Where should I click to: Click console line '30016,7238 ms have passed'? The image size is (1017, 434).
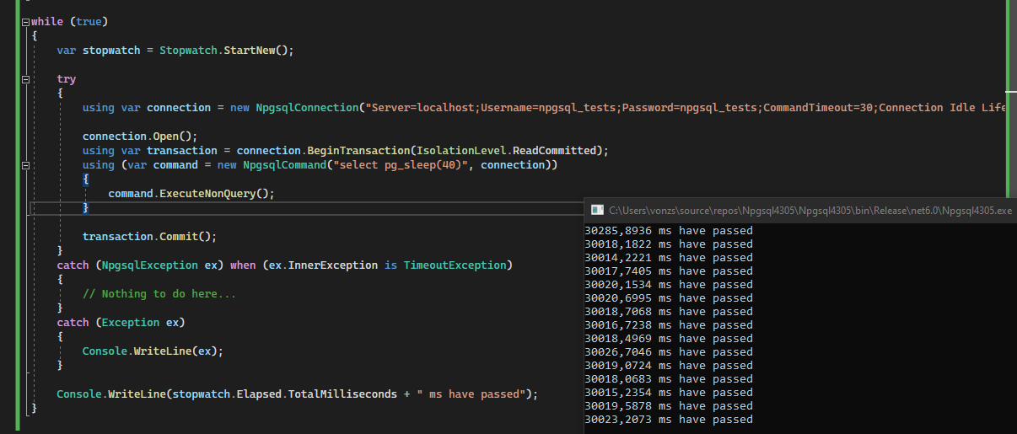(669, 324)
